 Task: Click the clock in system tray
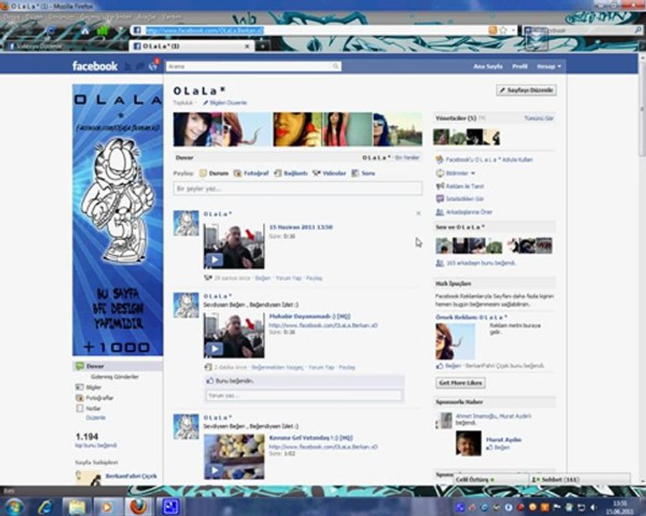point(619,507)
